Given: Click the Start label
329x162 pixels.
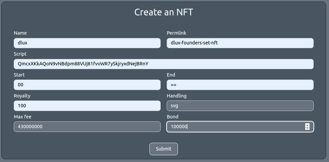Looking at the screenshot, I should click(x=19, y=75).
